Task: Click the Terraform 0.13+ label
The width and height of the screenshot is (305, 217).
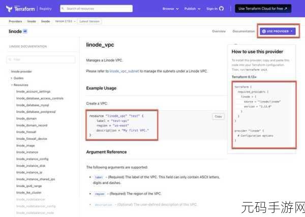Action: (244, 77)
